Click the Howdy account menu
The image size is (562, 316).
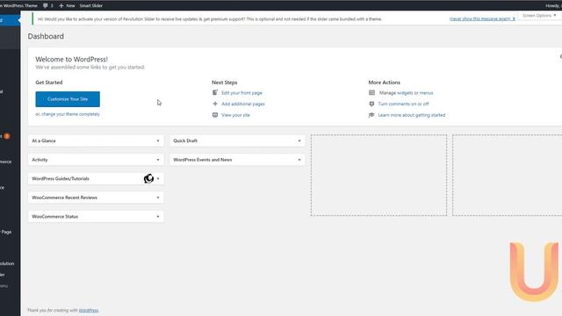point(552,6)
